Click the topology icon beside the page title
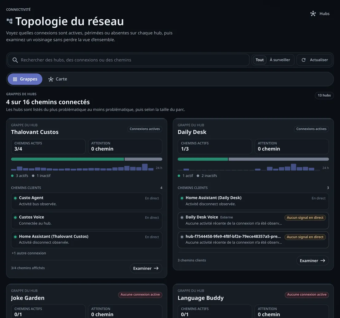This screenshot has height=318, width=340. pos(10,21)
